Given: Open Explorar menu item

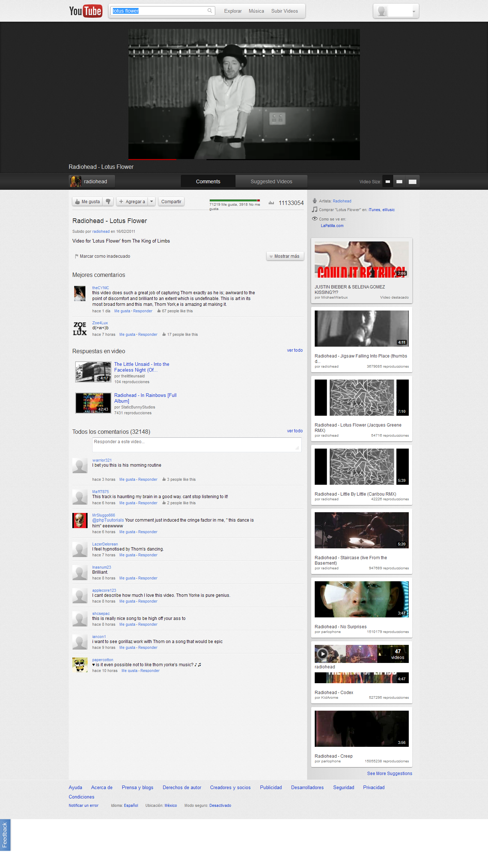Looking at the screenshot, I should tap(233, 11).
